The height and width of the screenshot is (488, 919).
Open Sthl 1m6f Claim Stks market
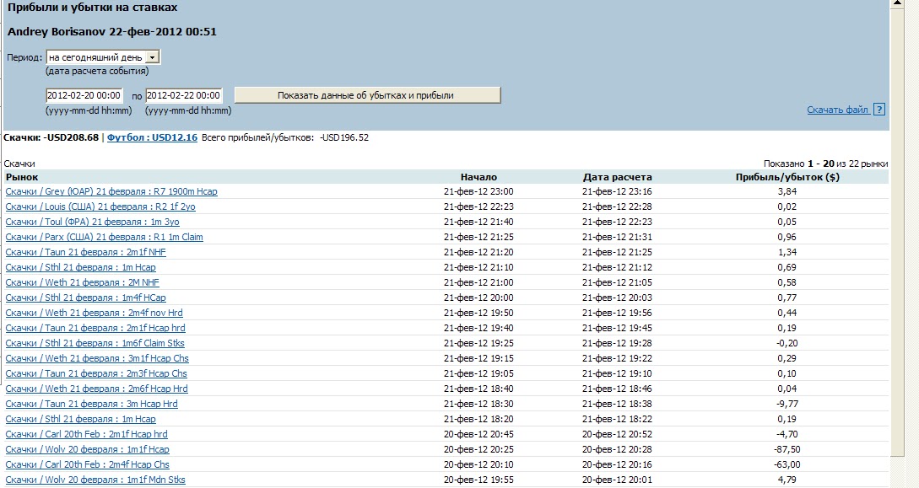tap(95, 344)
